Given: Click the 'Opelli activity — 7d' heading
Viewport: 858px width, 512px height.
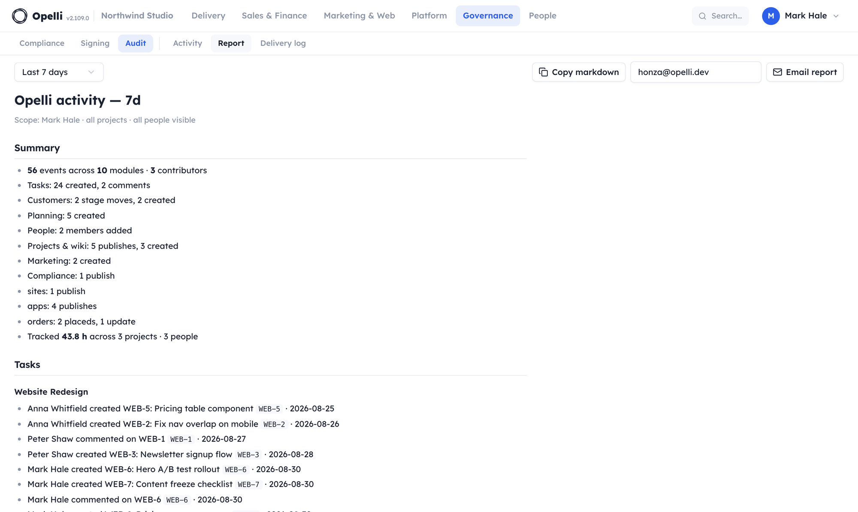Looking at the screenshot, I should (x=78, y=100).
